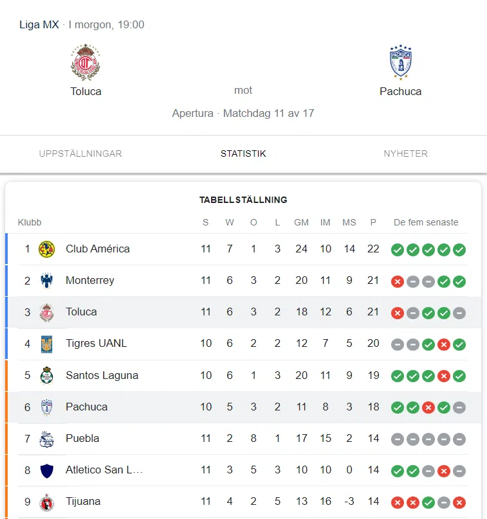Image resolution: width=487 pixels, height=519 pixels.
Task: Click Toluca's name under the header crest
Action: click(86, 91)
